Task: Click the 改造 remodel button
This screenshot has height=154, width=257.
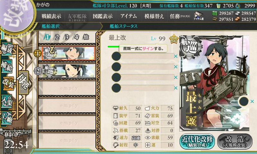Action: (235, 141)
